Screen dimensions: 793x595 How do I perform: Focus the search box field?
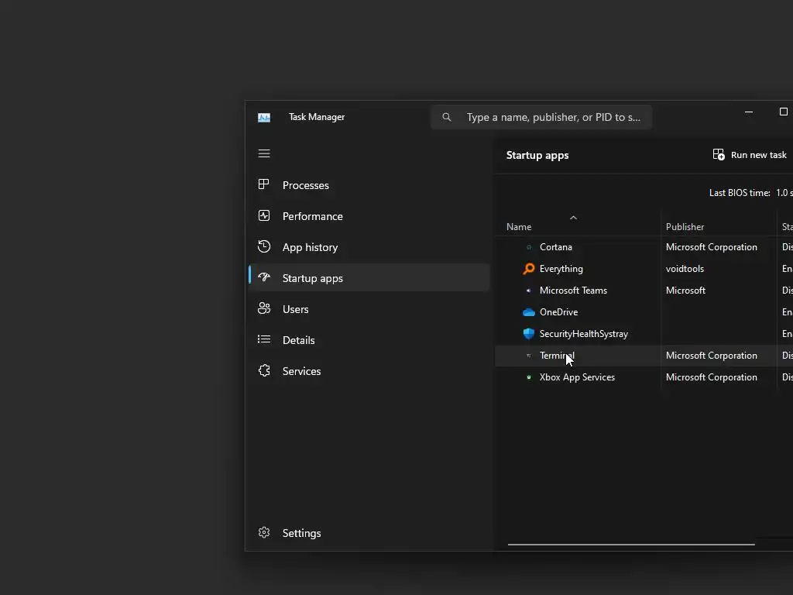click(541, 118)
